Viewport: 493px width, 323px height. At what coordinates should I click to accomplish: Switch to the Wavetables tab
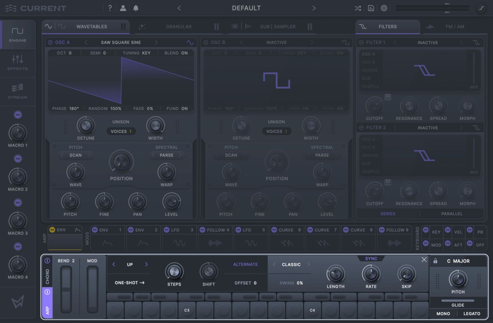click(x=92, y=26)
